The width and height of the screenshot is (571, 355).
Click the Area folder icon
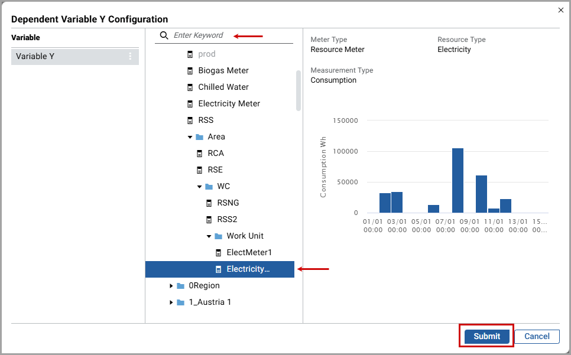coord(199,137)
